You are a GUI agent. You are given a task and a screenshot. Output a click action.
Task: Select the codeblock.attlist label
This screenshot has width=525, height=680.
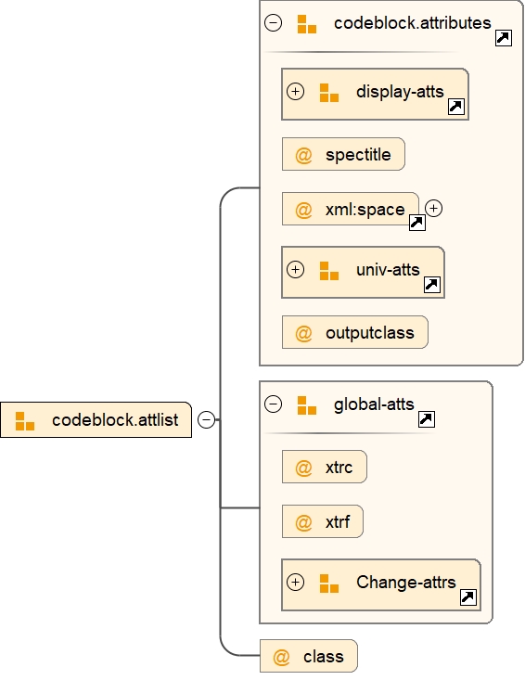(115, 420)
